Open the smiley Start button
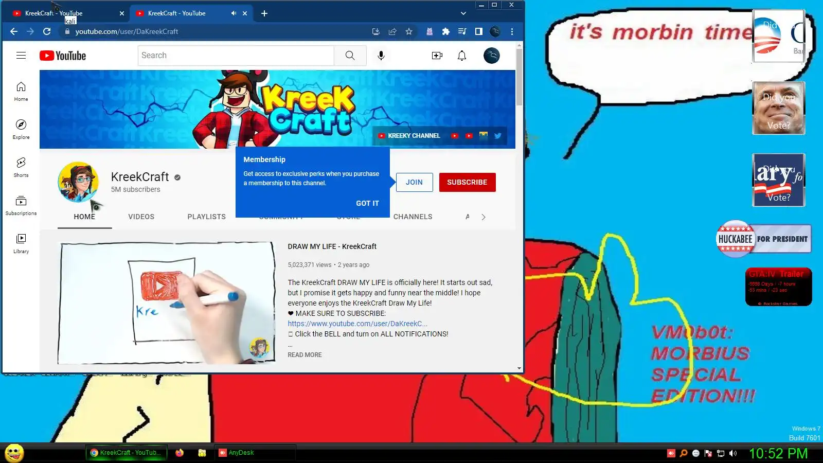The image size is (823, 463). [x=14, y=453]
